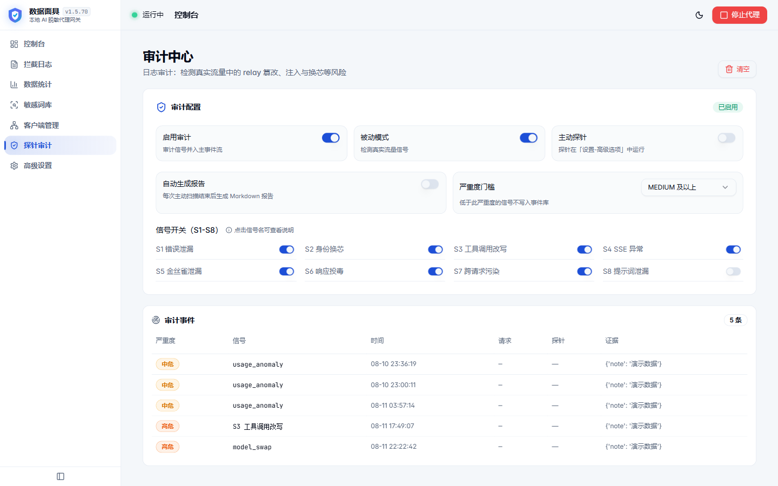
Task: Click the green 运行中 status dot
Action: click(x=135, y=15)
